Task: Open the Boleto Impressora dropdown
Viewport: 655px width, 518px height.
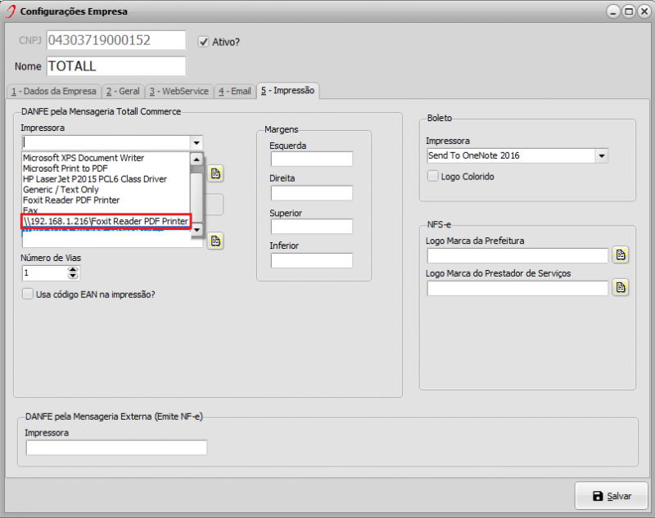Action: point(602,155)
